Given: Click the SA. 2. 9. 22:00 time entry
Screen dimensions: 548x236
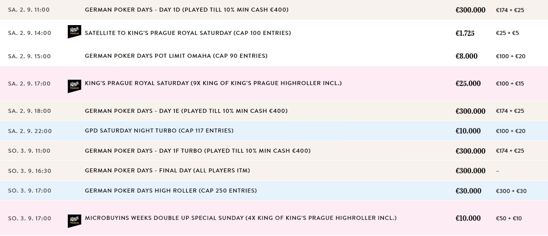Looking at the screenshot, I should pos(30,131).
